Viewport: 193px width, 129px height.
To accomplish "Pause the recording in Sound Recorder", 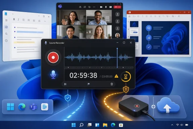I will pyautogui.click(x=65, y=84).
